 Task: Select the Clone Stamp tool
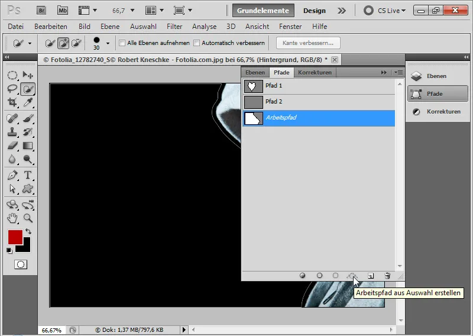pos(12,132)
